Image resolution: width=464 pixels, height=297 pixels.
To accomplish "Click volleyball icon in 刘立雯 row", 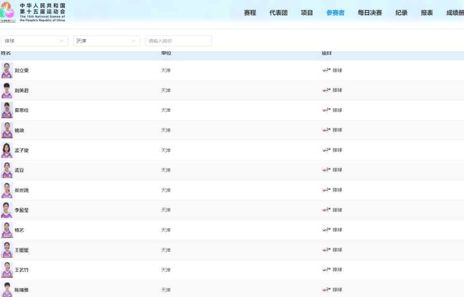I will click(x=327, y=70).
